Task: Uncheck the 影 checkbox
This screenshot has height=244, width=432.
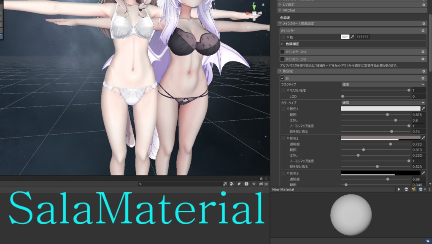Action: [x=282, y=78]
